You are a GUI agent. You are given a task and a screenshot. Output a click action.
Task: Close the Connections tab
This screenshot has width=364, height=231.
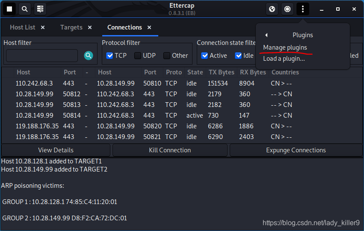(x=149, y=27)
